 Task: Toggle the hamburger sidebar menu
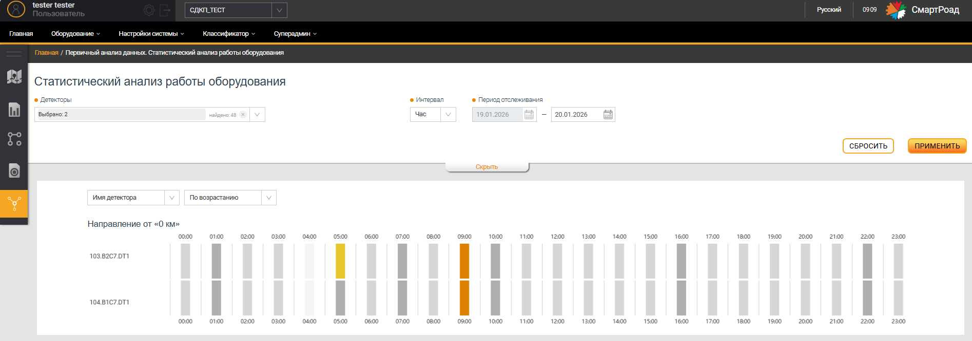[x=14, y=54]
